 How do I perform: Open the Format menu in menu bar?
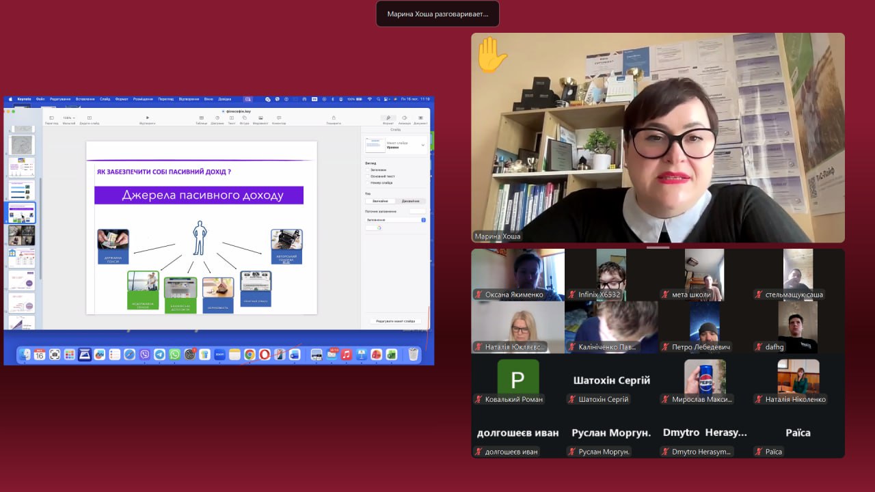pyautogui.click(x=122, y=99)
